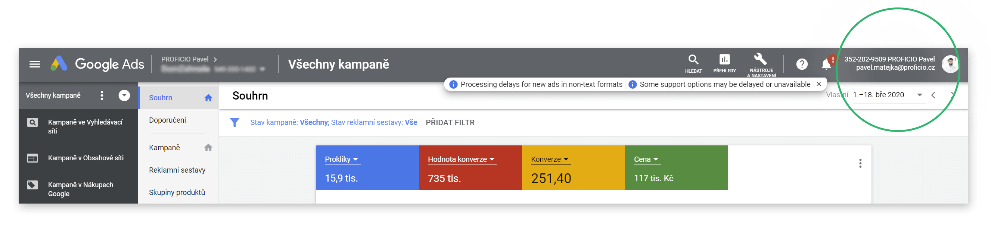Image resolution: width=991 pixels, height=236 pixels.
Task: Select the Doporučení menu item
Action: (167, 120)
